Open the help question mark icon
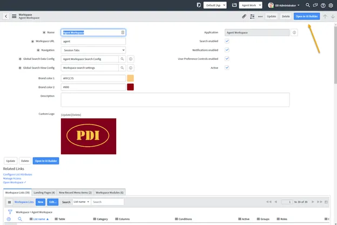This screenshot has height=225, width=337. click(323, 5)
